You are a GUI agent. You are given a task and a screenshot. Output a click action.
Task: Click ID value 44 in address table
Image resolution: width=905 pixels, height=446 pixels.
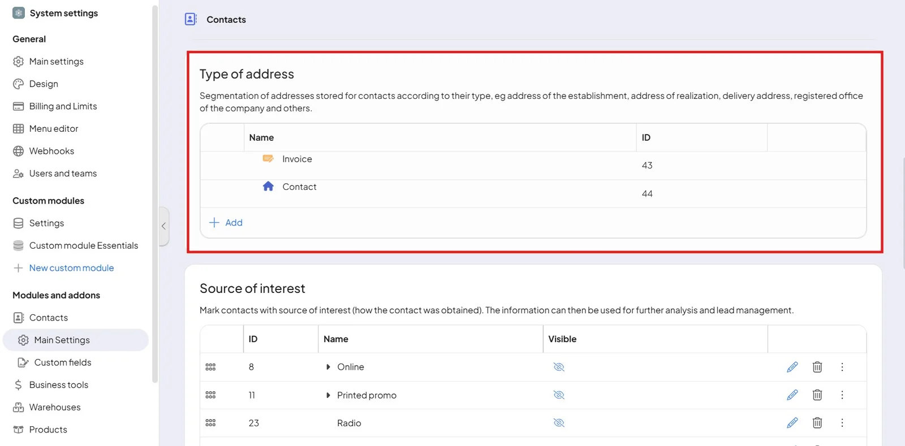647,194
